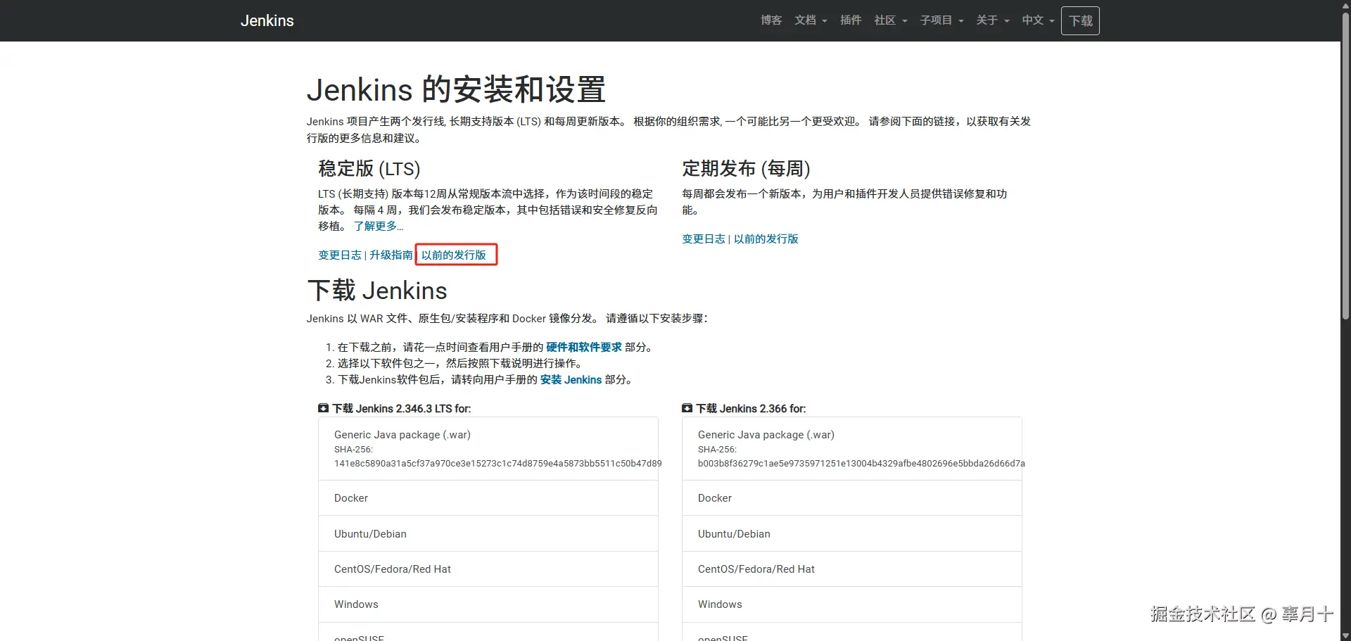Choose Ubuntu/Debian under Jenkins 2.366 weekly
This screenshot has height=641, width=1351.
click(x=852, y=533)
